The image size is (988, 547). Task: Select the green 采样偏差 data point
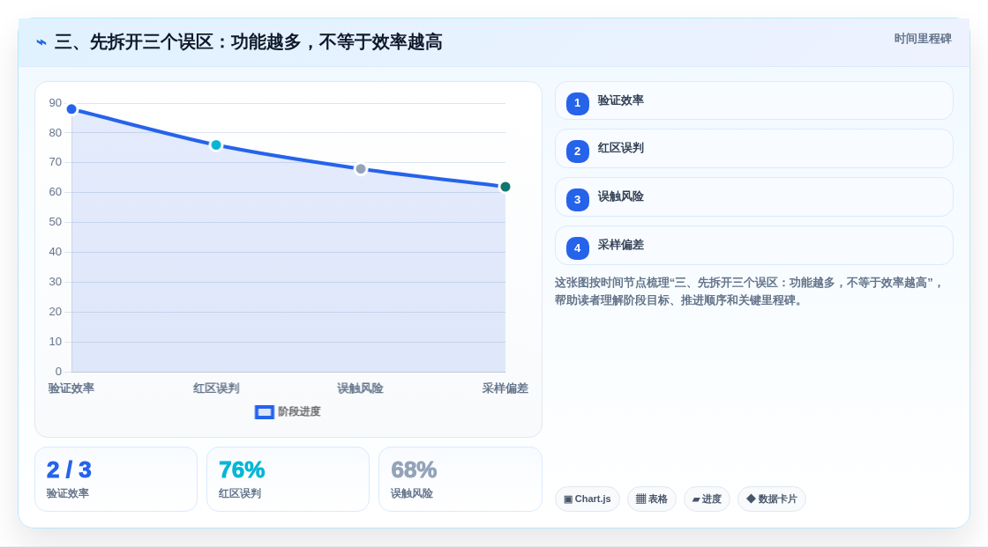coord(505,187)
